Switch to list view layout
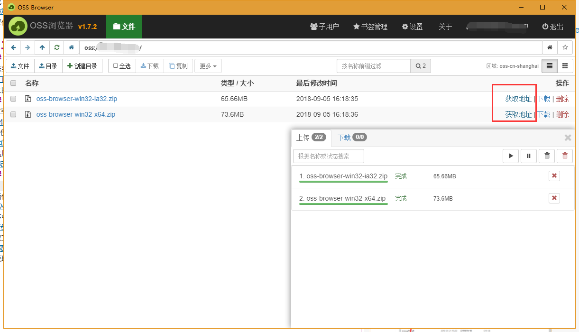The image size is (579, 332). point(550,66)
